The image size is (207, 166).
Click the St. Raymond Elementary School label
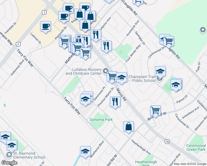[x=29, y=155]
